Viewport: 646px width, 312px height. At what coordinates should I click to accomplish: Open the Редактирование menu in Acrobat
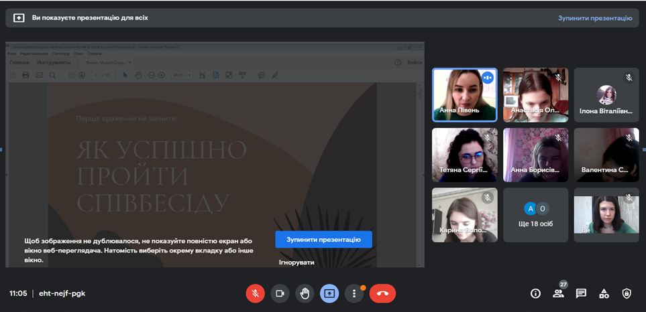pos(34,54)
